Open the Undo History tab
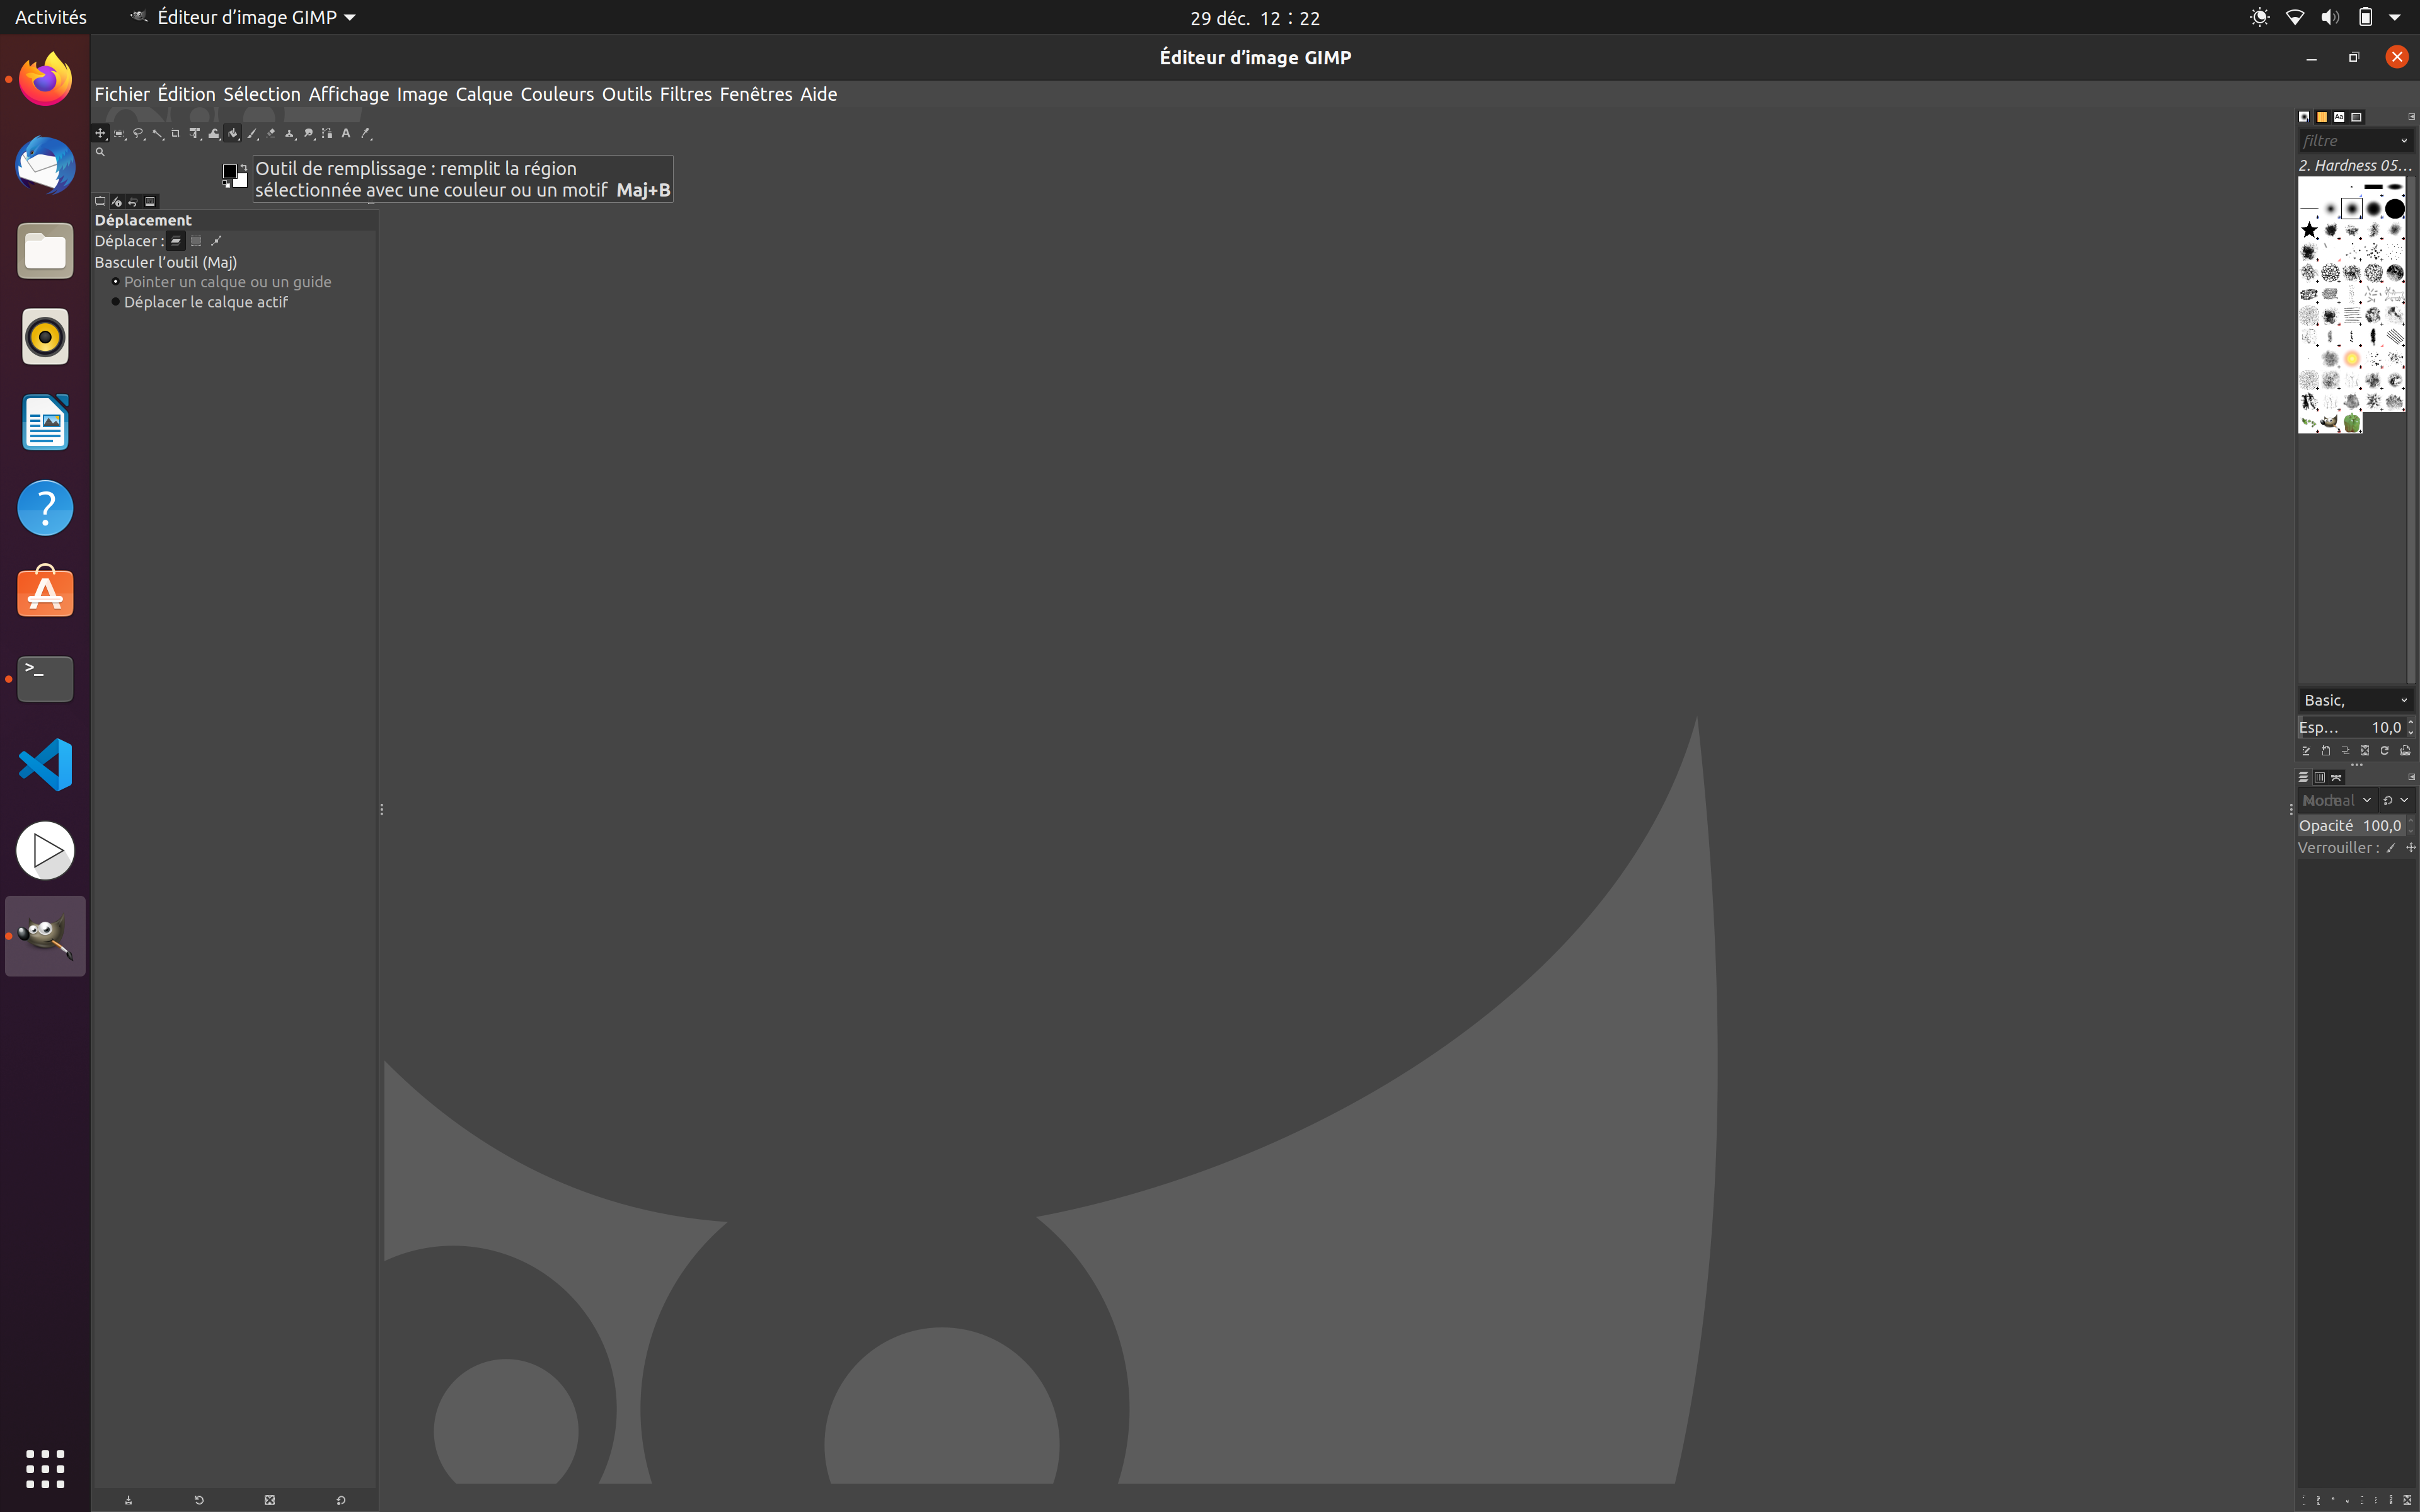Image resolution: width=2420 pixels, height=1512 pixels. (x=133, y=202)
